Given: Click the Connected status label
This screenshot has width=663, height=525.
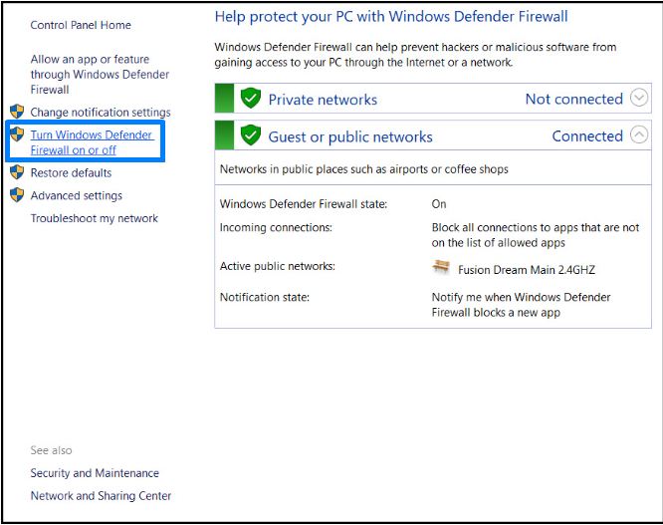Looking at the screenshot, I should pyautogui.click(x=587, y=136).
